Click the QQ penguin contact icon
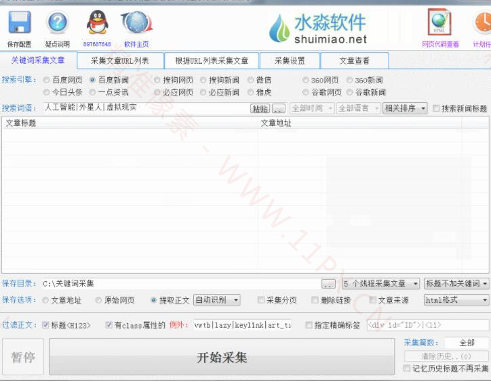Viewport: 491px width, 382px height. 96,24
